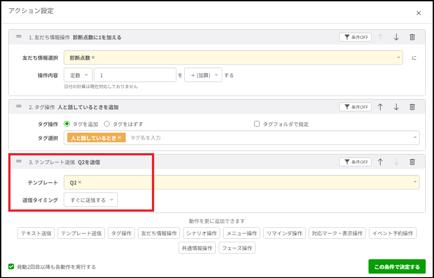Add a フェーズ操作 action

click(237, 248)
